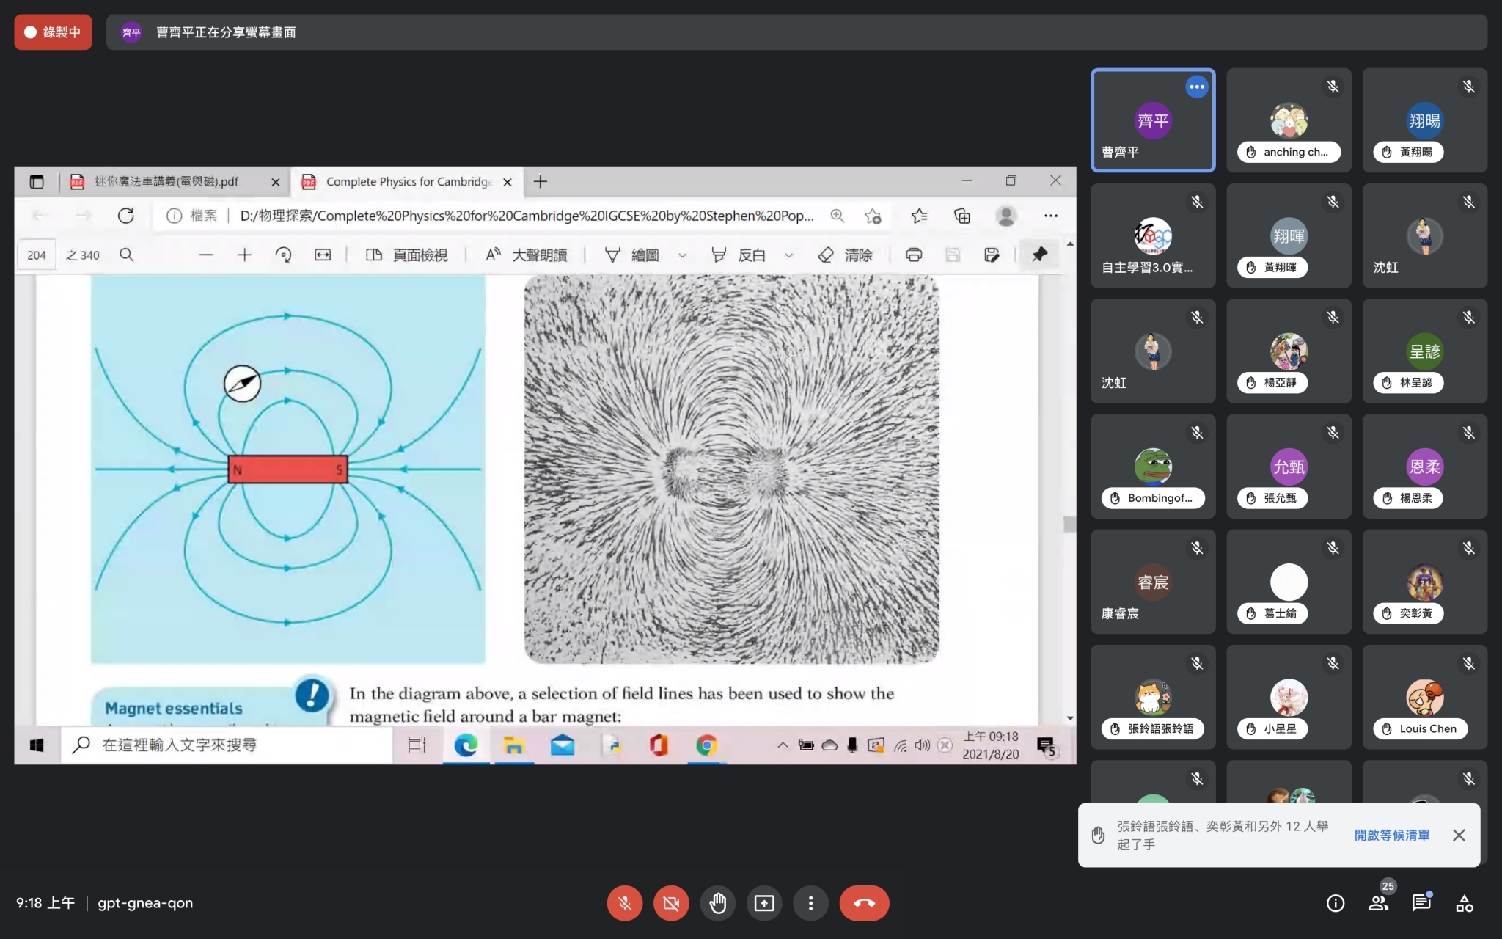This screenshot has height=939, width=1502.
Task: Click the save as icon in PDF toolbar
Action: pos(991,255)
